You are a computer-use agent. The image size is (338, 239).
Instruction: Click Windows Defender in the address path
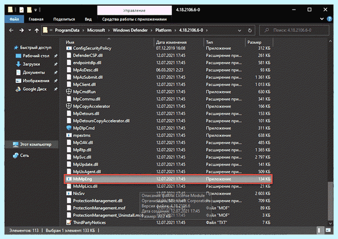click(x=130, y=30)
